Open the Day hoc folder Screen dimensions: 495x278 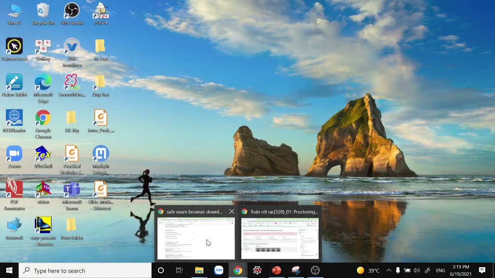101,86
